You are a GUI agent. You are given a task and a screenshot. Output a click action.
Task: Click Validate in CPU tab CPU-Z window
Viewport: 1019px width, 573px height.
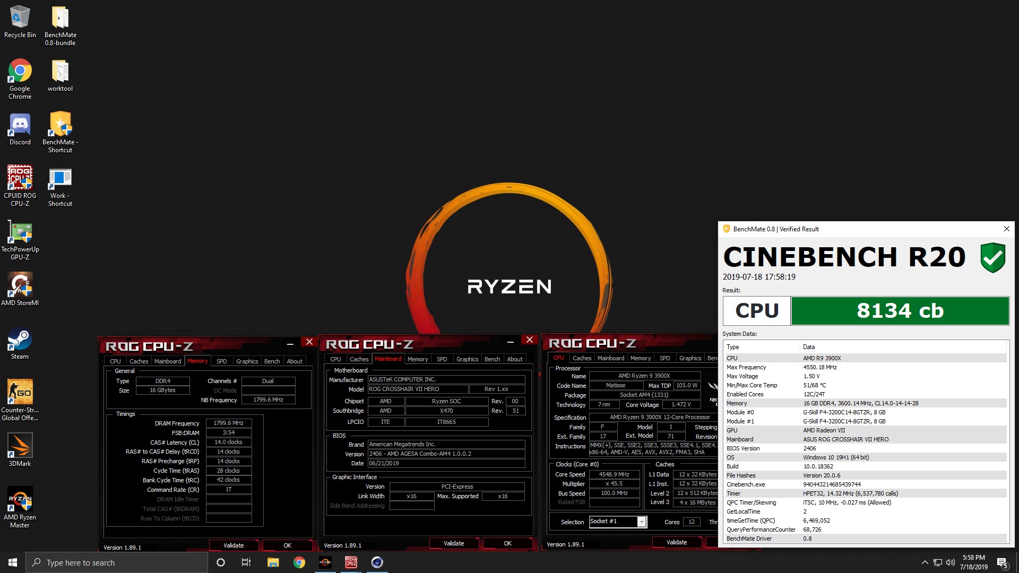point(677,542)
